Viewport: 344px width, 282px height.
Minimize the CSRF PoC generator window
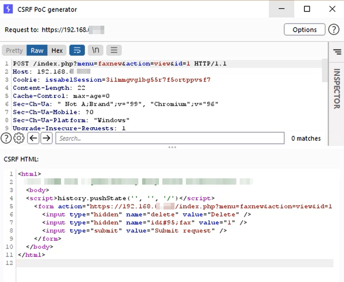281,9
